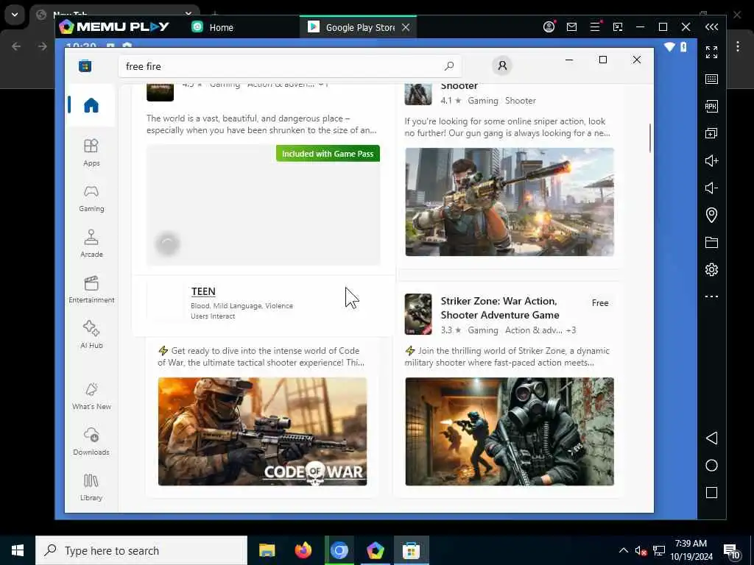Click the search magnifier in store search box
754x565 pixels.
tap(449, 66)
